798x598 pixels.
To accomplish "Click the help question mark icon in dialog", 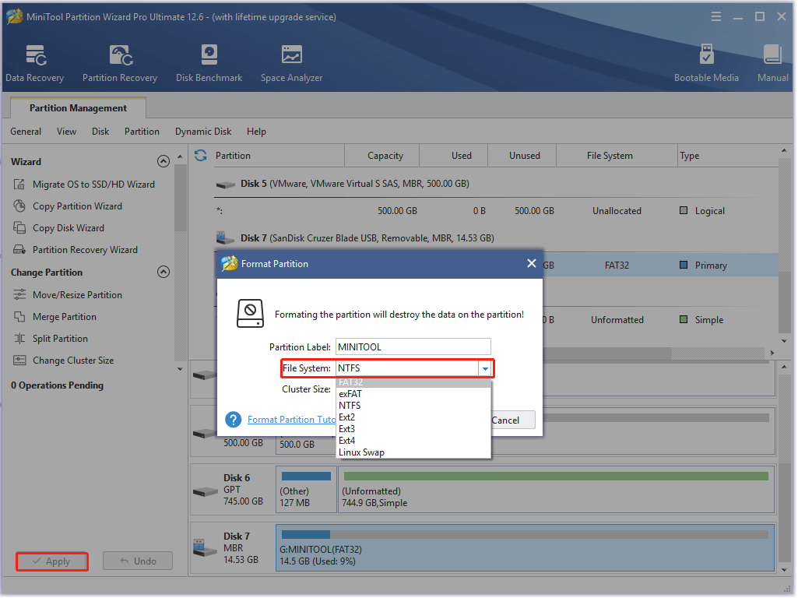I will click(233, 420).
